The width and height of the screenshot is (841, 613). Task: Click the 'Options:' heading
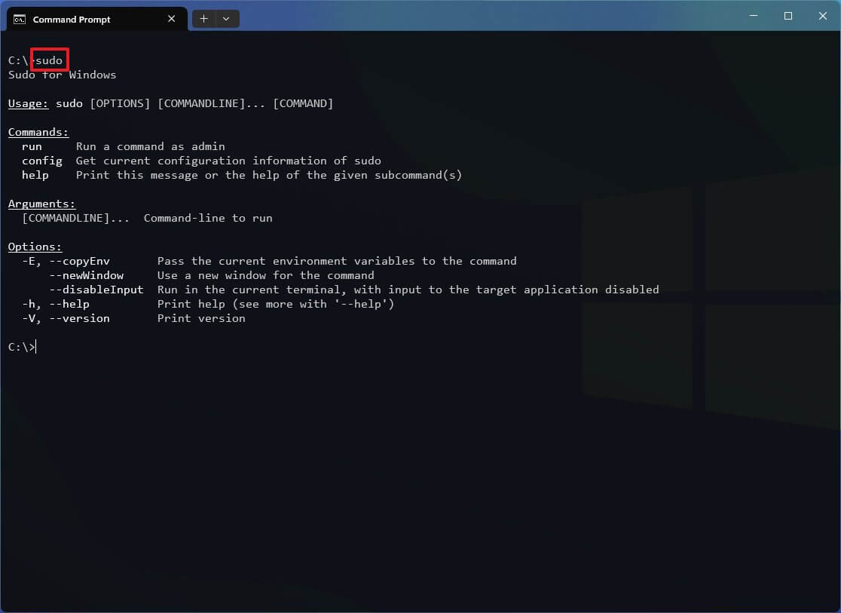[35, 247]
